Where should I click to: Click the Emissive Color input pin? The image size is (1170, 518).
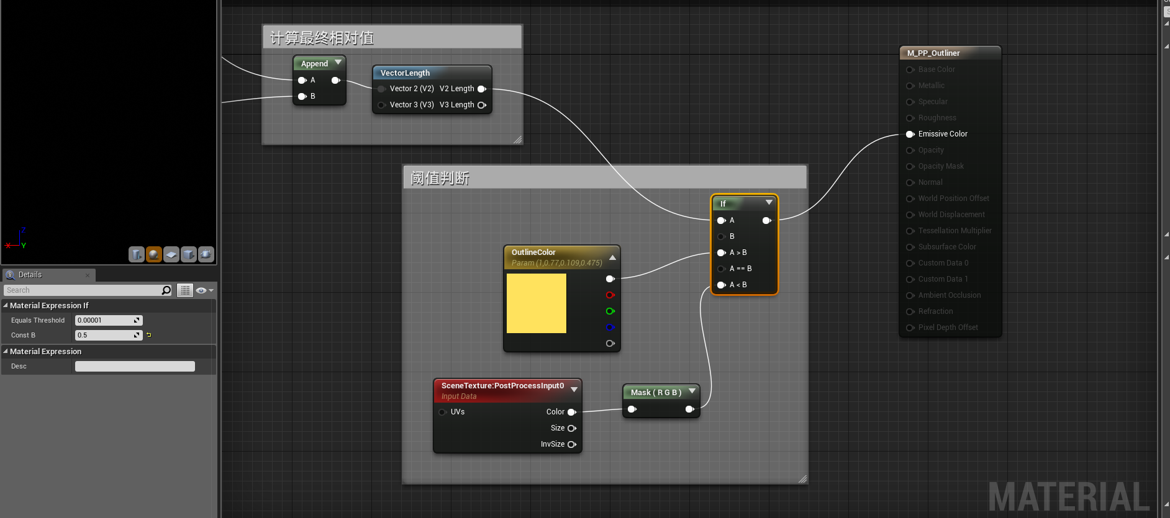[x=910, y=134]
